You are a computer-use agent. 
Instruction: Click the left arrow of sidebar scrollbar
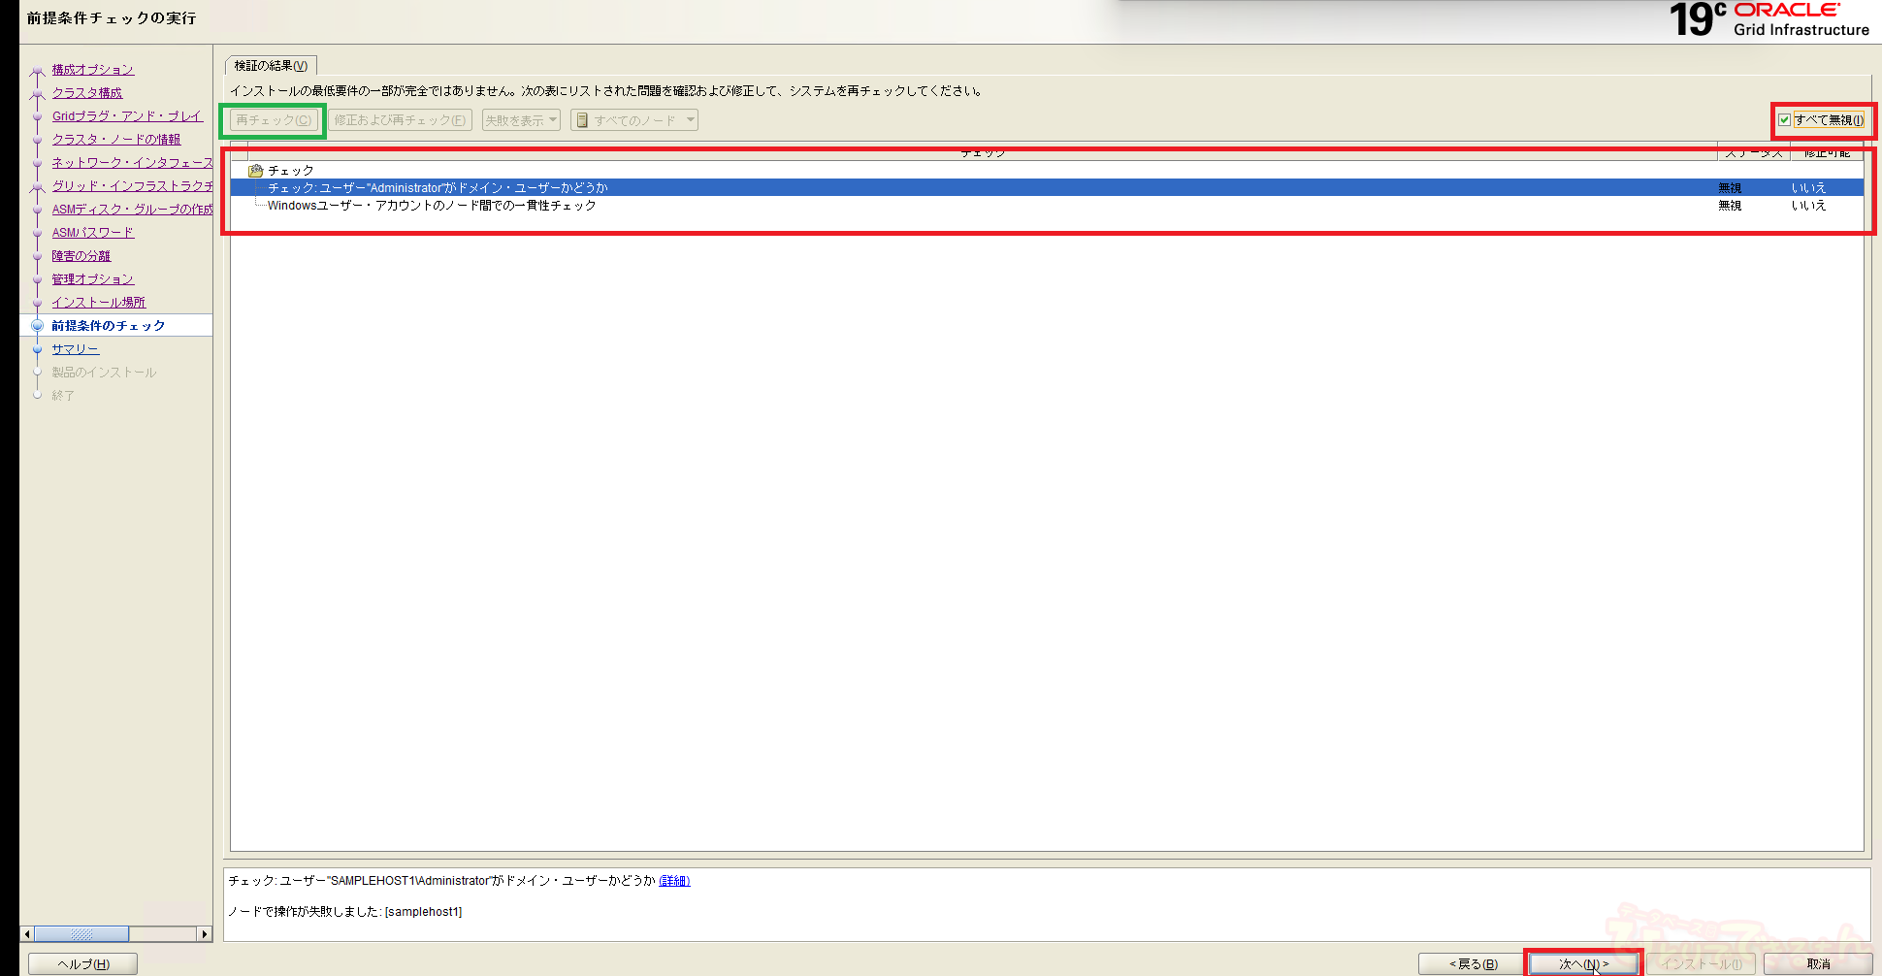[x=27, y=934]
